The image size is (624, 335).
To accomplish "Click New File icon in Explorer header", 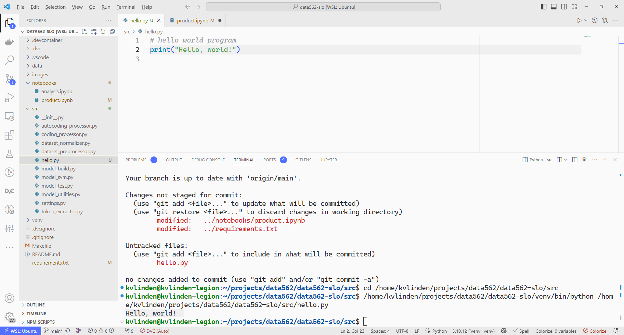I will pos(84,31).
